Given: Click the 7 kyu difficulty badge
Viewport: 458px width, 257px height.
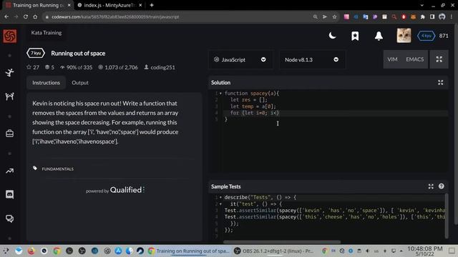Looking at the screenshot, I should point(36,53).
